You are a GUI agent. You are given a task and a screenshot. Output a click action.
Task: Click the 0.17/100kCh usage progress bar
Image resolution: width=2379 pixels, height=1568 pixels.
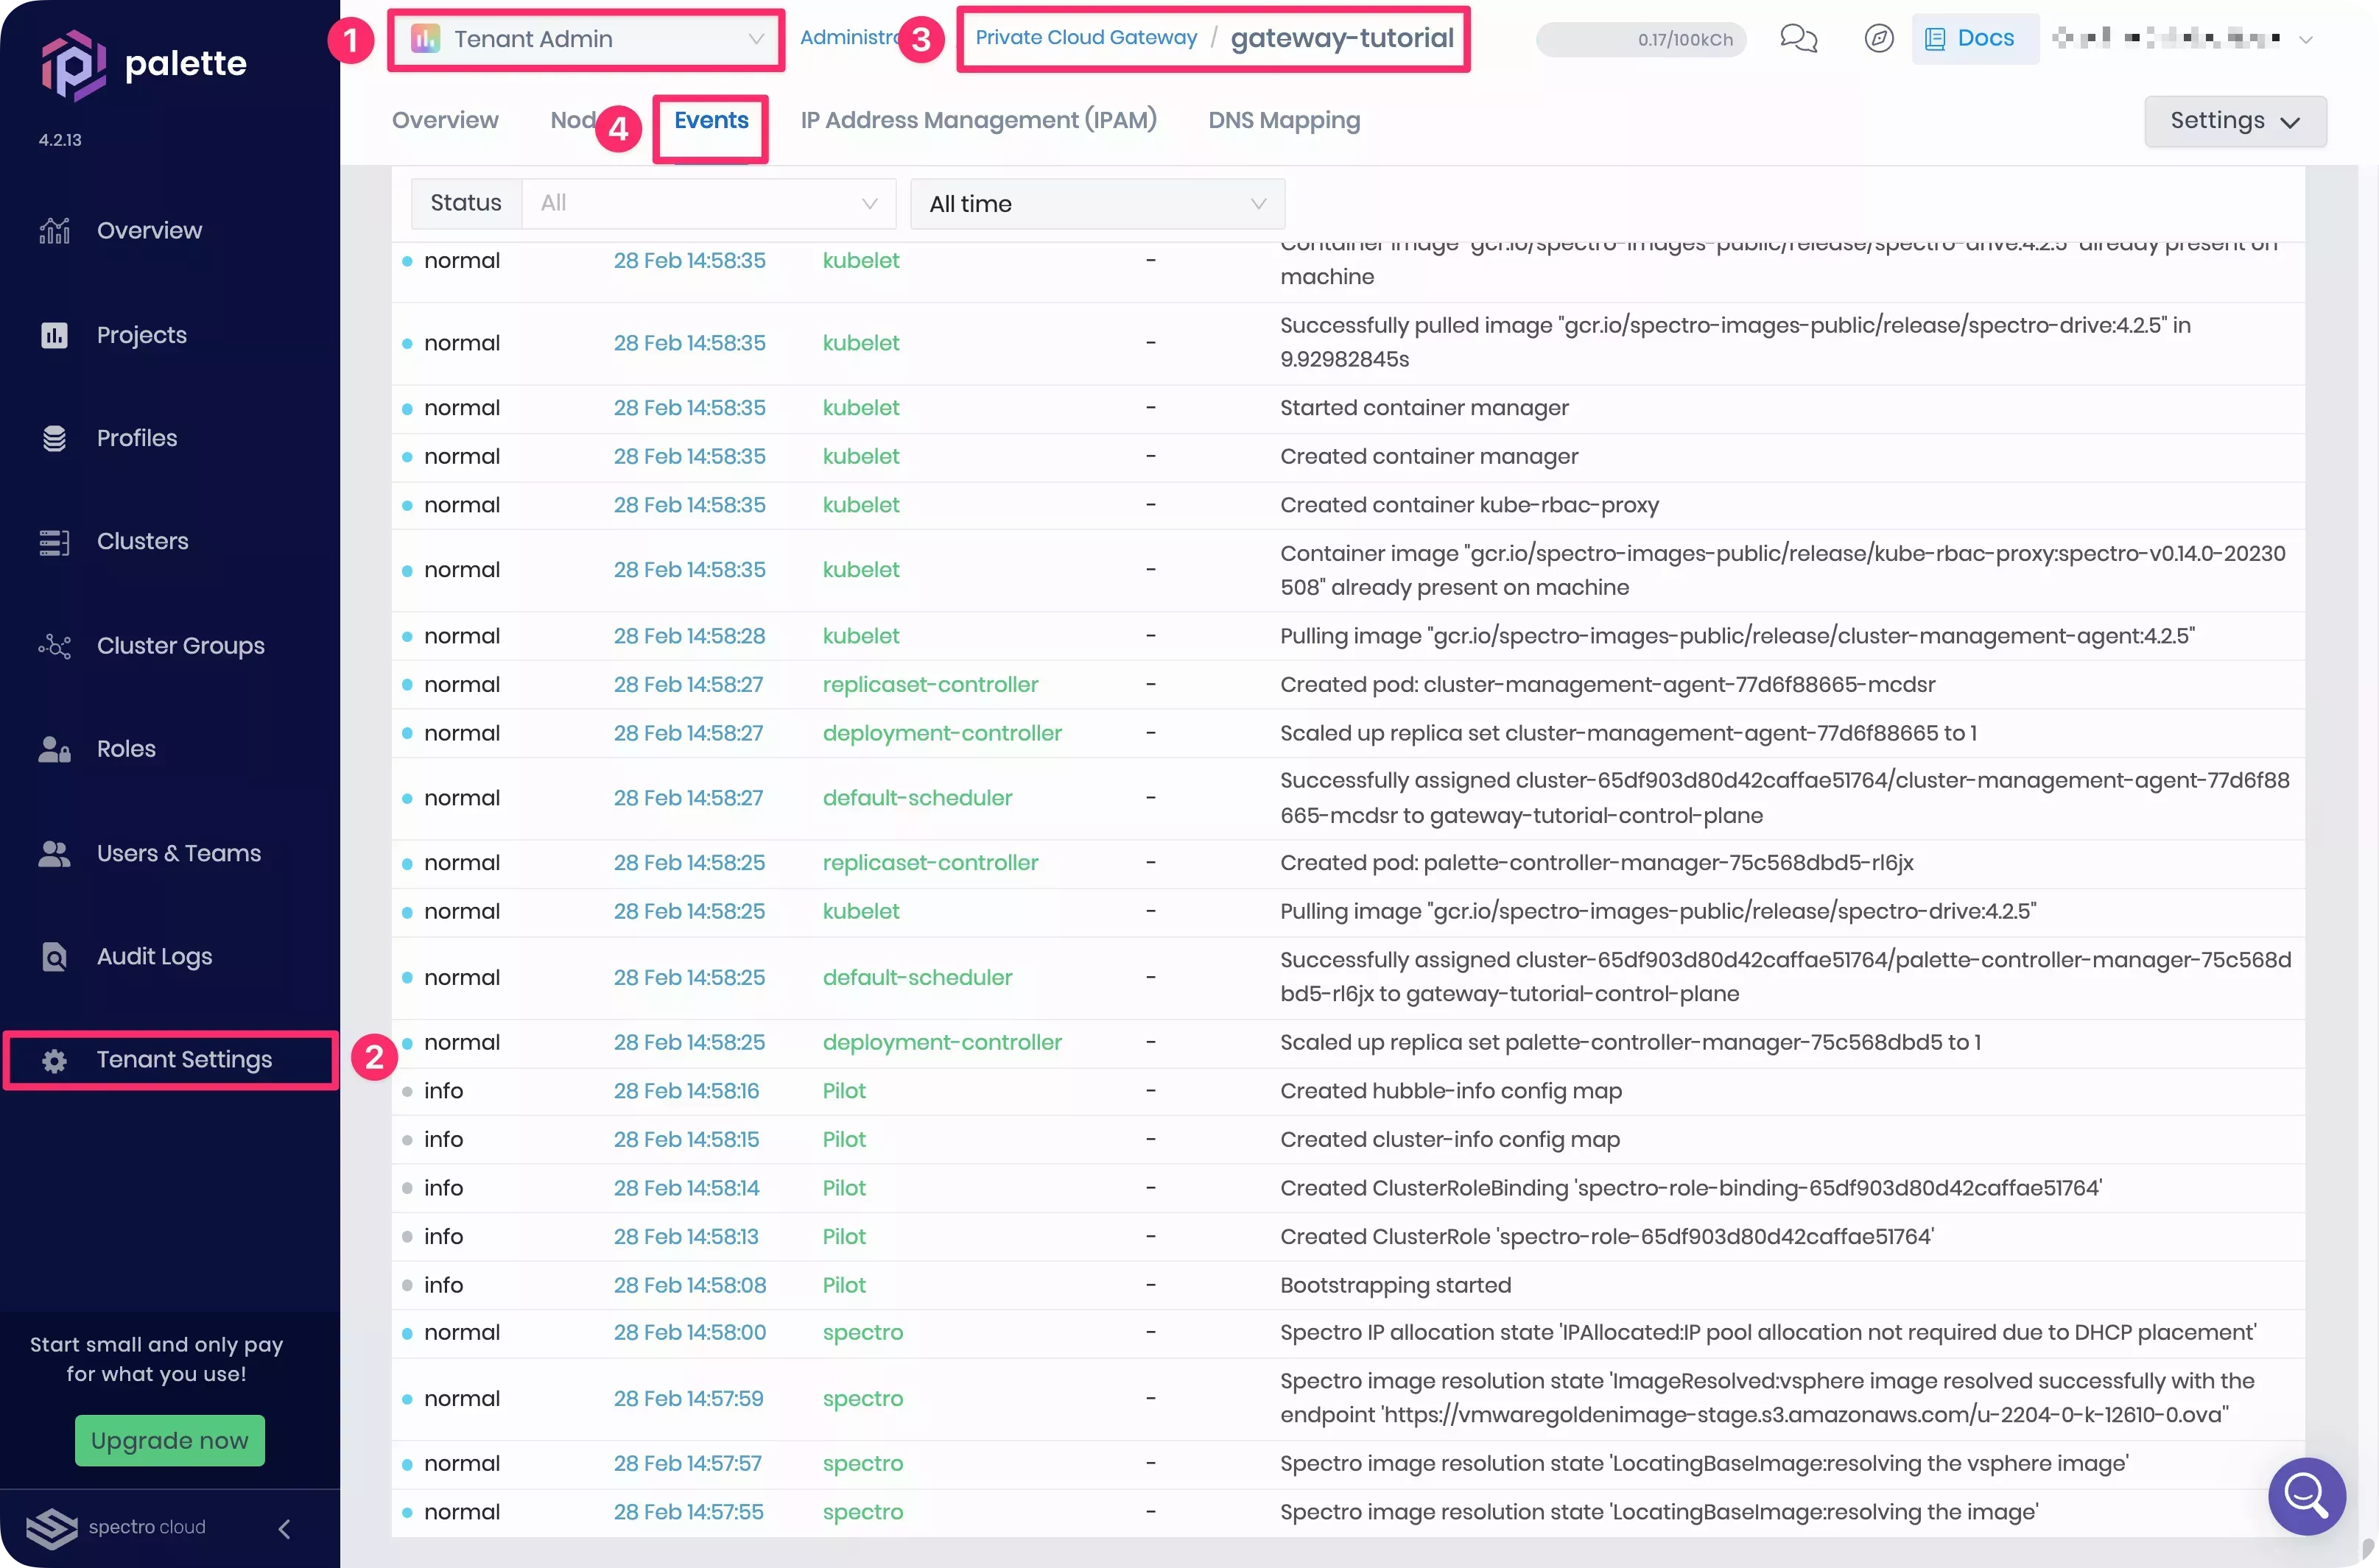point(1641,40)
